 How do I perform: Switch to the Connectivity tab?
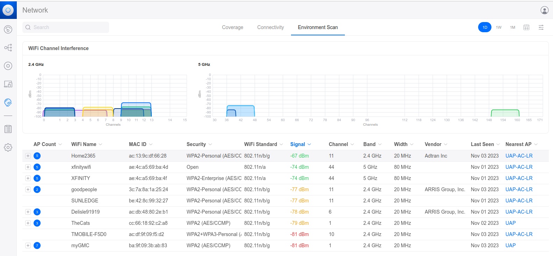pos(270,27)
